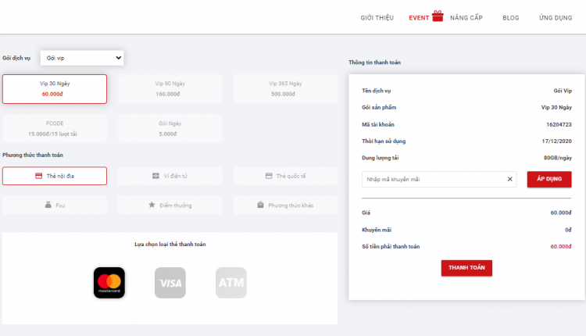Clear the promo code with the X icon
Screen dimensions: 586x336
coord(509,180)
